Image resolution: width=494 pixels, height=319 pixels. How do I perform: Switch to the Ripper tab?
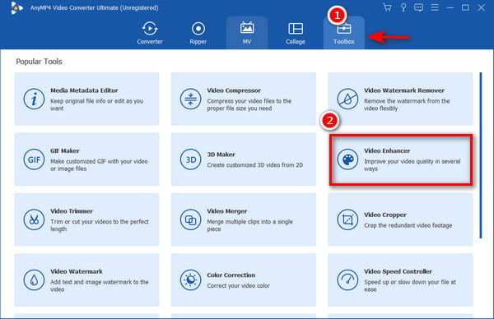[198, 33]
